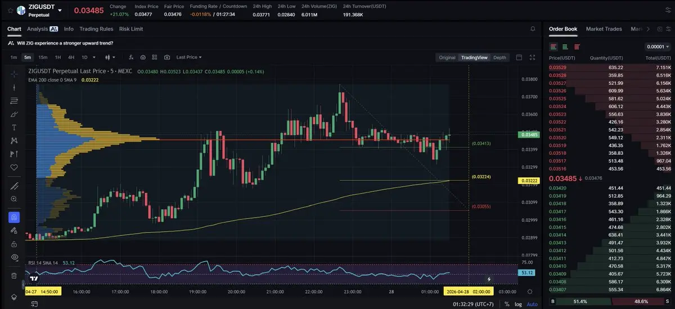
Task: Click the chart clock icon next to indicators
Action: [143, 57]
